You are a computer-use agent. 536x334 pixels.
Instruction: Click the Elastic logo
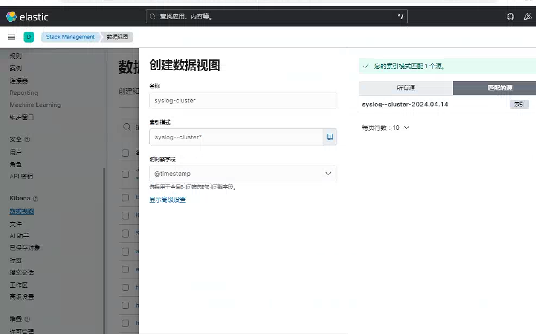pos(27,17)
